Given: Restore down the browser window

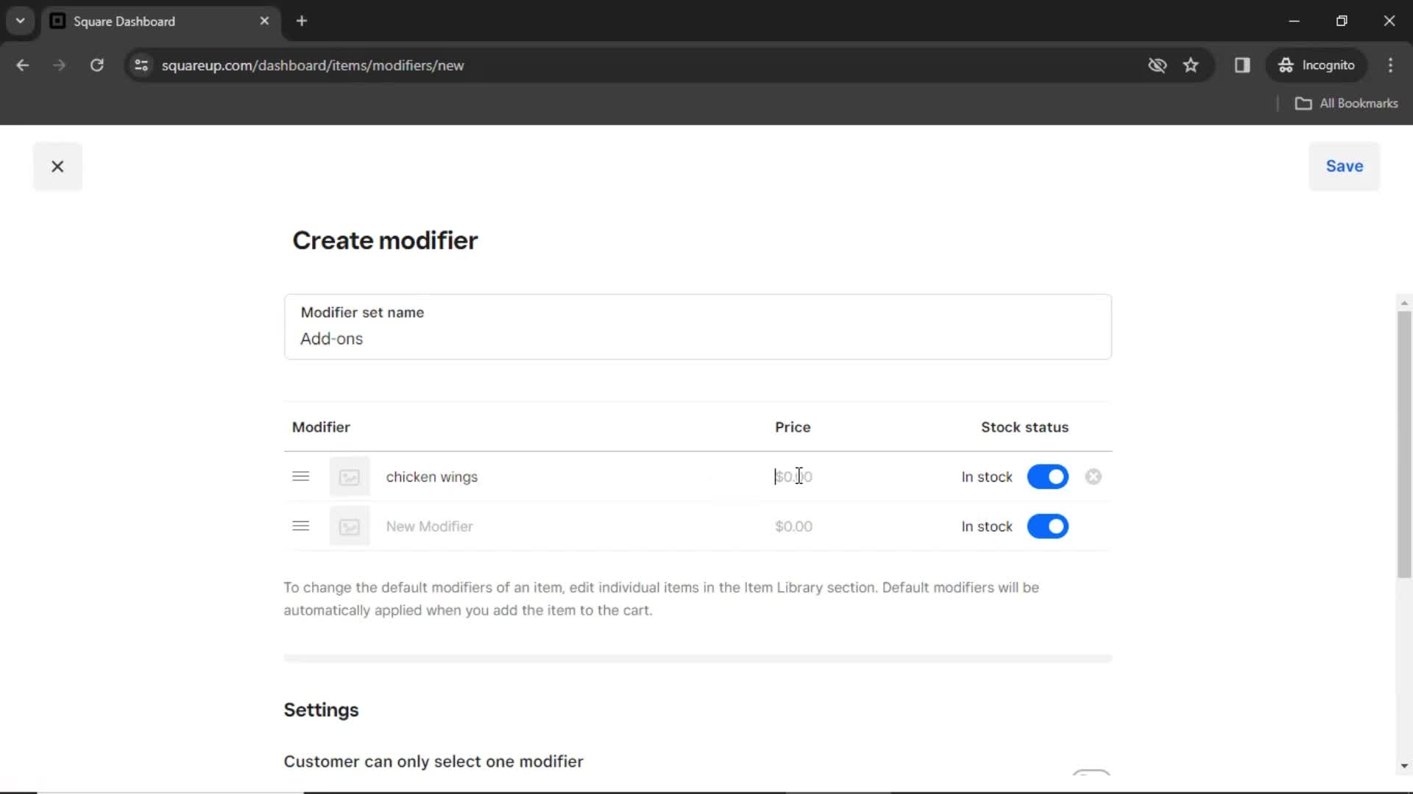Looking at the screenshot, I should coord(1342,21).
